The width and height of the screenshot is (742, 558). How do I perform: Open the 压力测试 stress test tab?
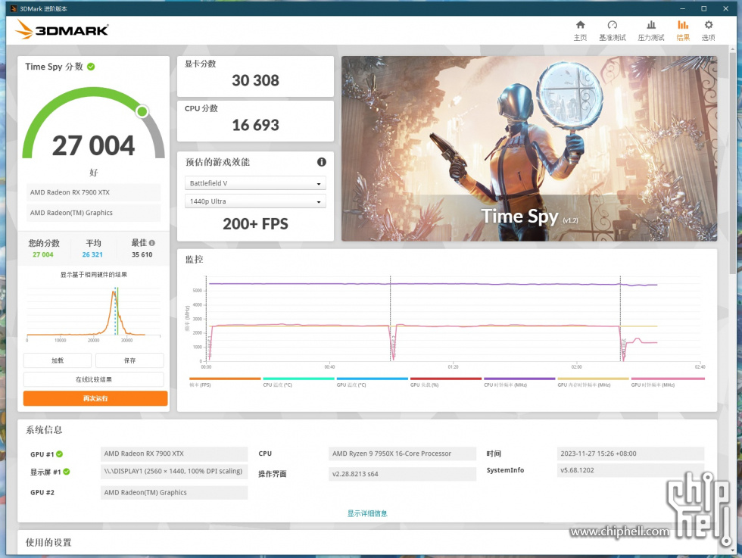(x=650, y=30)
